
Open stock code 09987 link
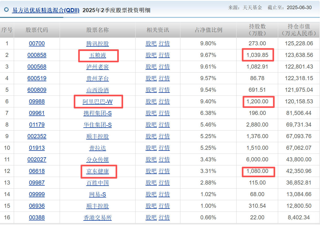(37, 183)
